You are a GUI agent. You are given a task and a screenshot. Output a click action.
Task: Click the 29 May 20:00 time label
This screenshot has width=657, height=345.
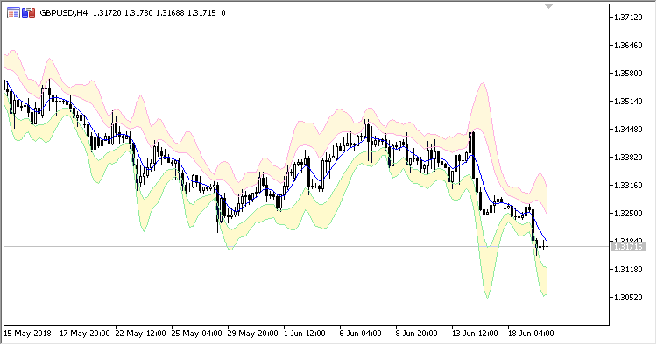[x=252, y=334]
